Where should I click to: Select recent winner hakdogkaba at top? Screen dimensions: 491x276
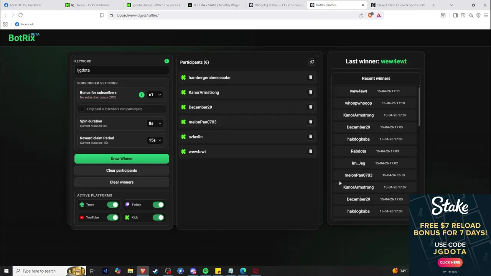point(358,139)
